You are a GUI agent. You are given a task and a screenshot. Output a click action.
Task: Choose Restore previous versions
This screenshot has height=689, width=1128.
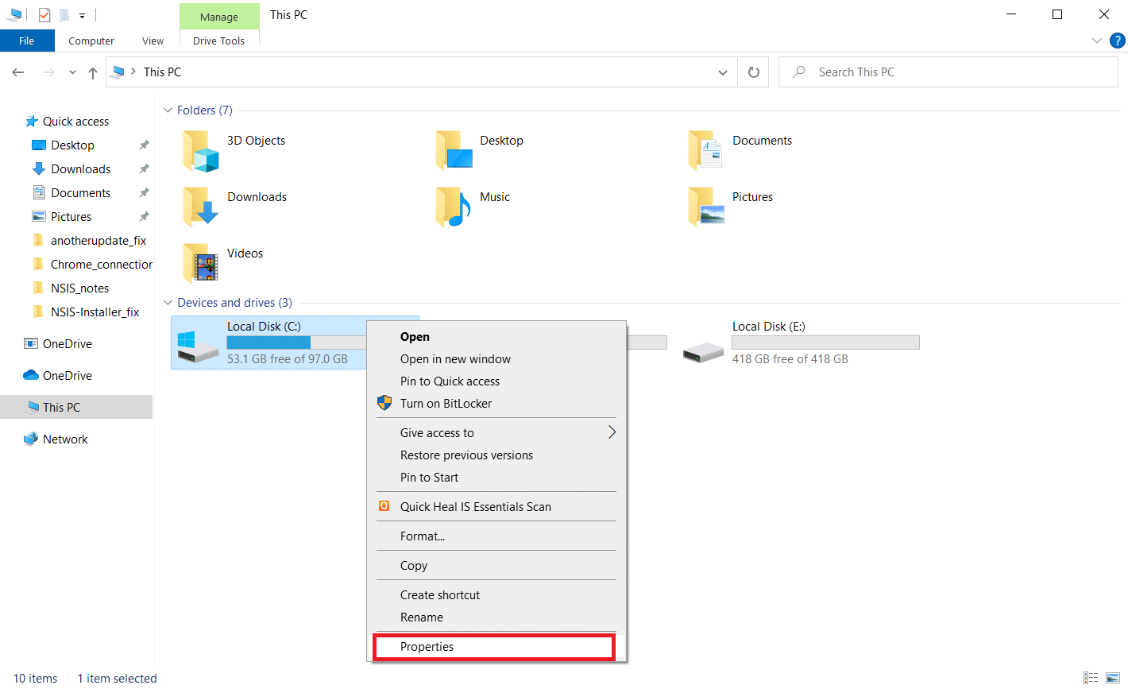[496, 455]
